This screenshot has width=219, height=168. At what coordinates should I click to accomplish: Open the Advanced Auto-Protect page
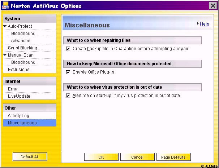(21, 41)
